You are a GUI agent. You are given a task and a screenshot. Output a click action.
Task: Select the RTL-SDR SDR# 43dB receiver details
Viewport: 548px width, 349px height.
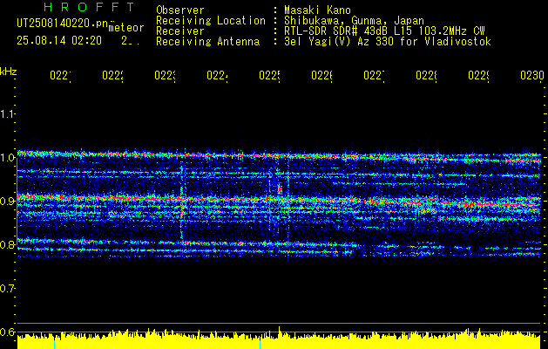(x=384, y=31)
